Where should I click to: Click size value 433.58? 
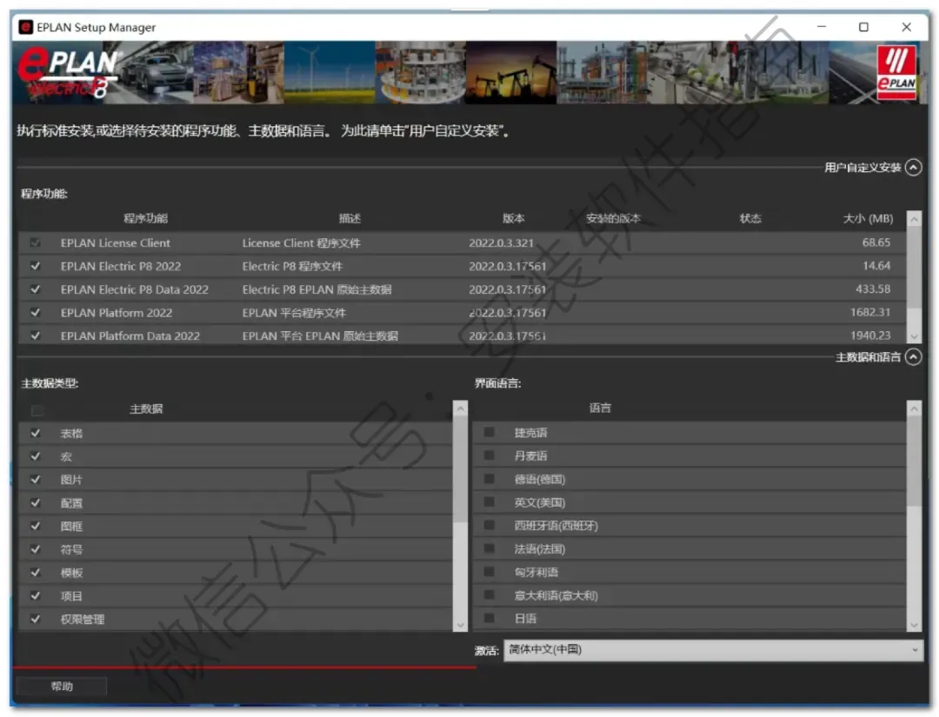pos(873,289)
